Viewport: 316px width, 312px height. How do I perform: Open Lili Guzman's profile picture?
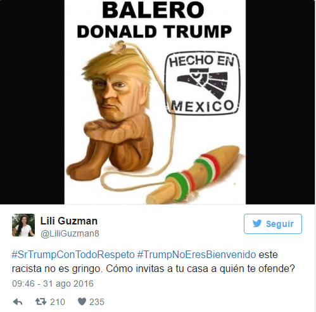pos(23,225)
